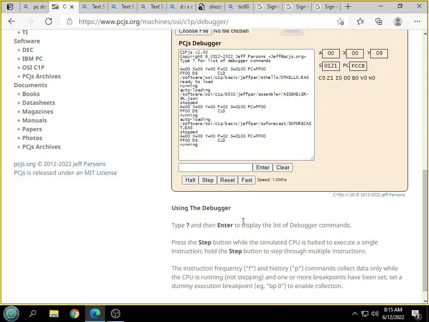
Task: Click the Enter debugger button
Action: tap(263, 167)
